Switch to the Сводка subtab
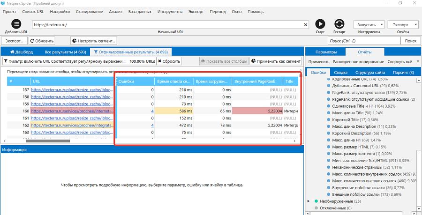Screen dimensions: 422x215 341,72
